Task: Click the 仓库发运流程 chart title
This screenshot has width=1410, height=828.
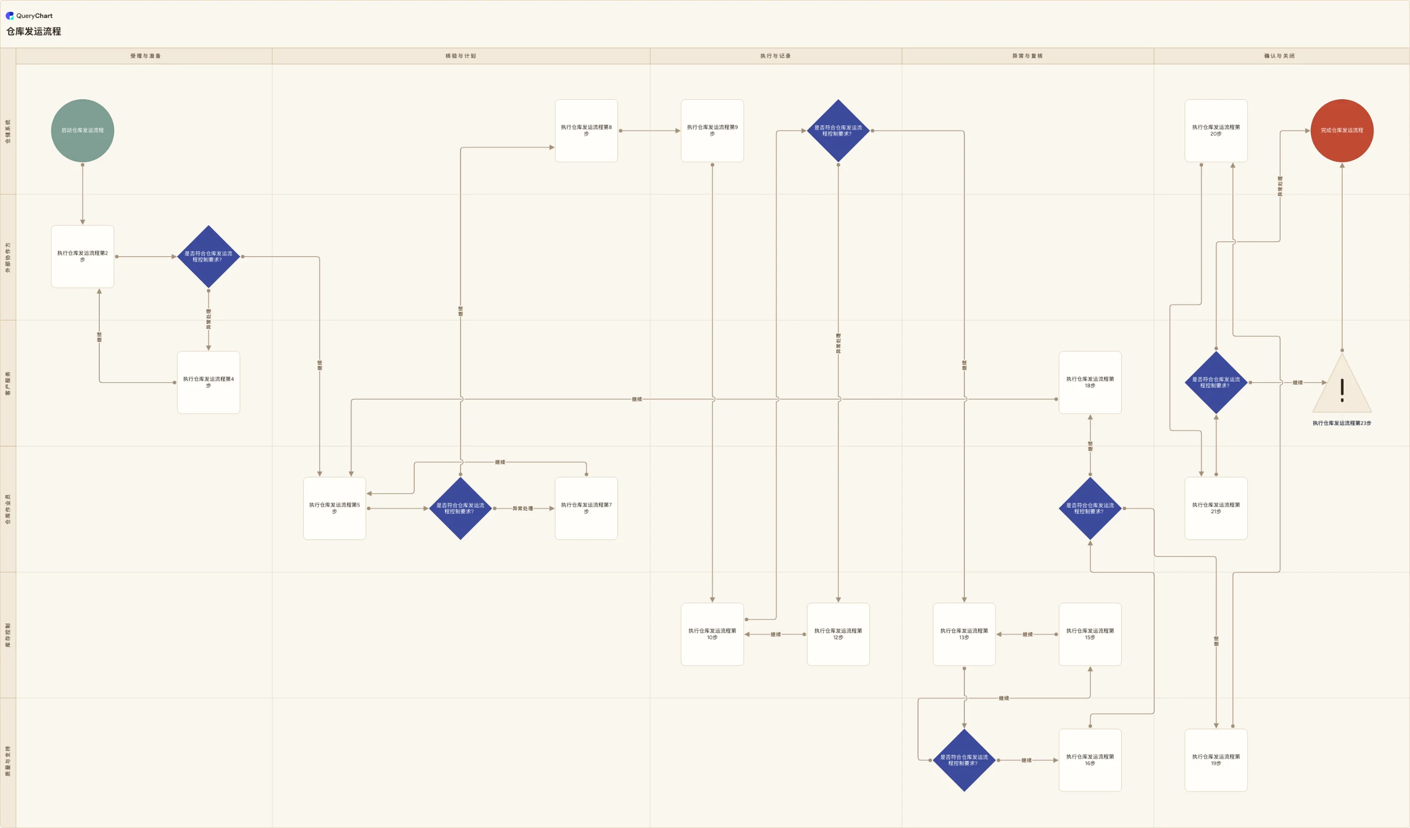Action: (33, 31)
